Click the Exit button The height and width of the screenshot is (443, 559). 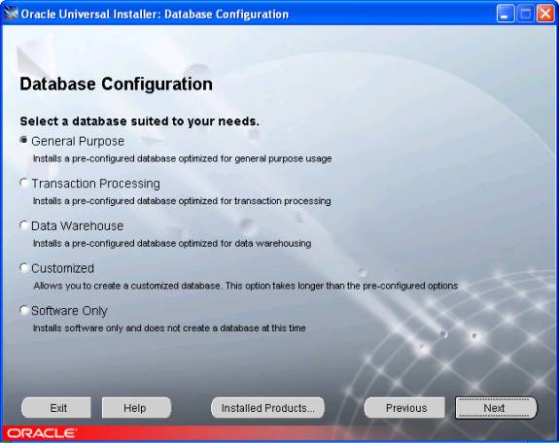coord(56,408)
